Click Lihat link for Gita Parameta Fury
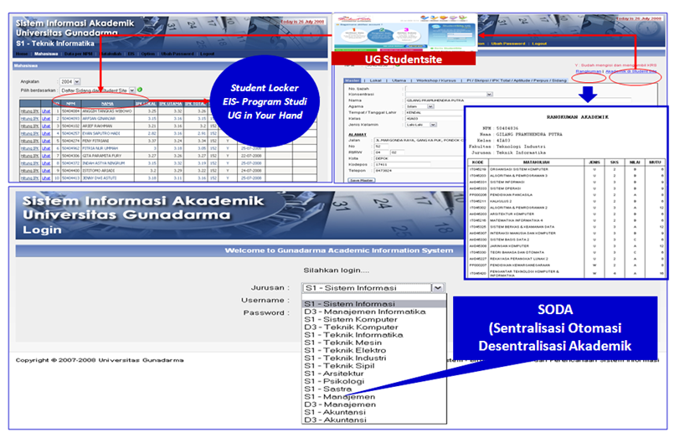 tap(46, 156)
